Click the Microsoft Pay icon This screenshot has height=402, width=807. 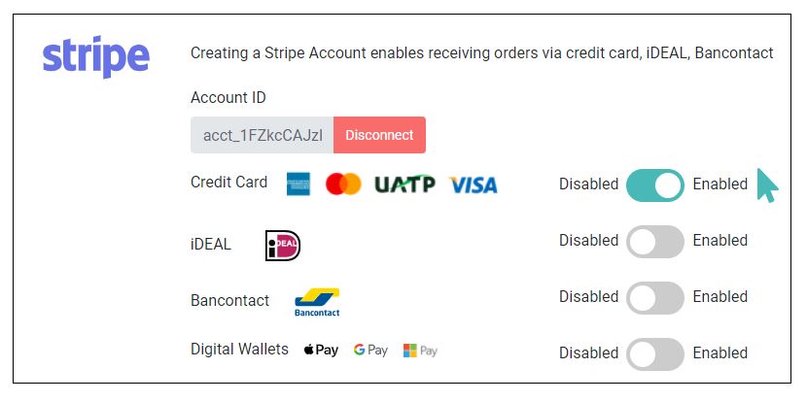click(420, 351)
